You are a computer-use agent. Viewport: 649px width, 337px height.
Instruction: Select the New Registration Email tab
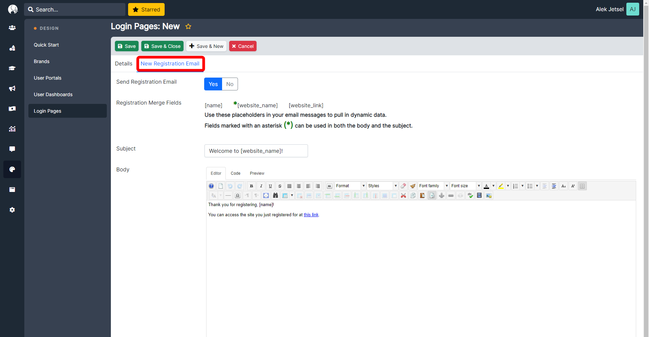pos(170,63)
